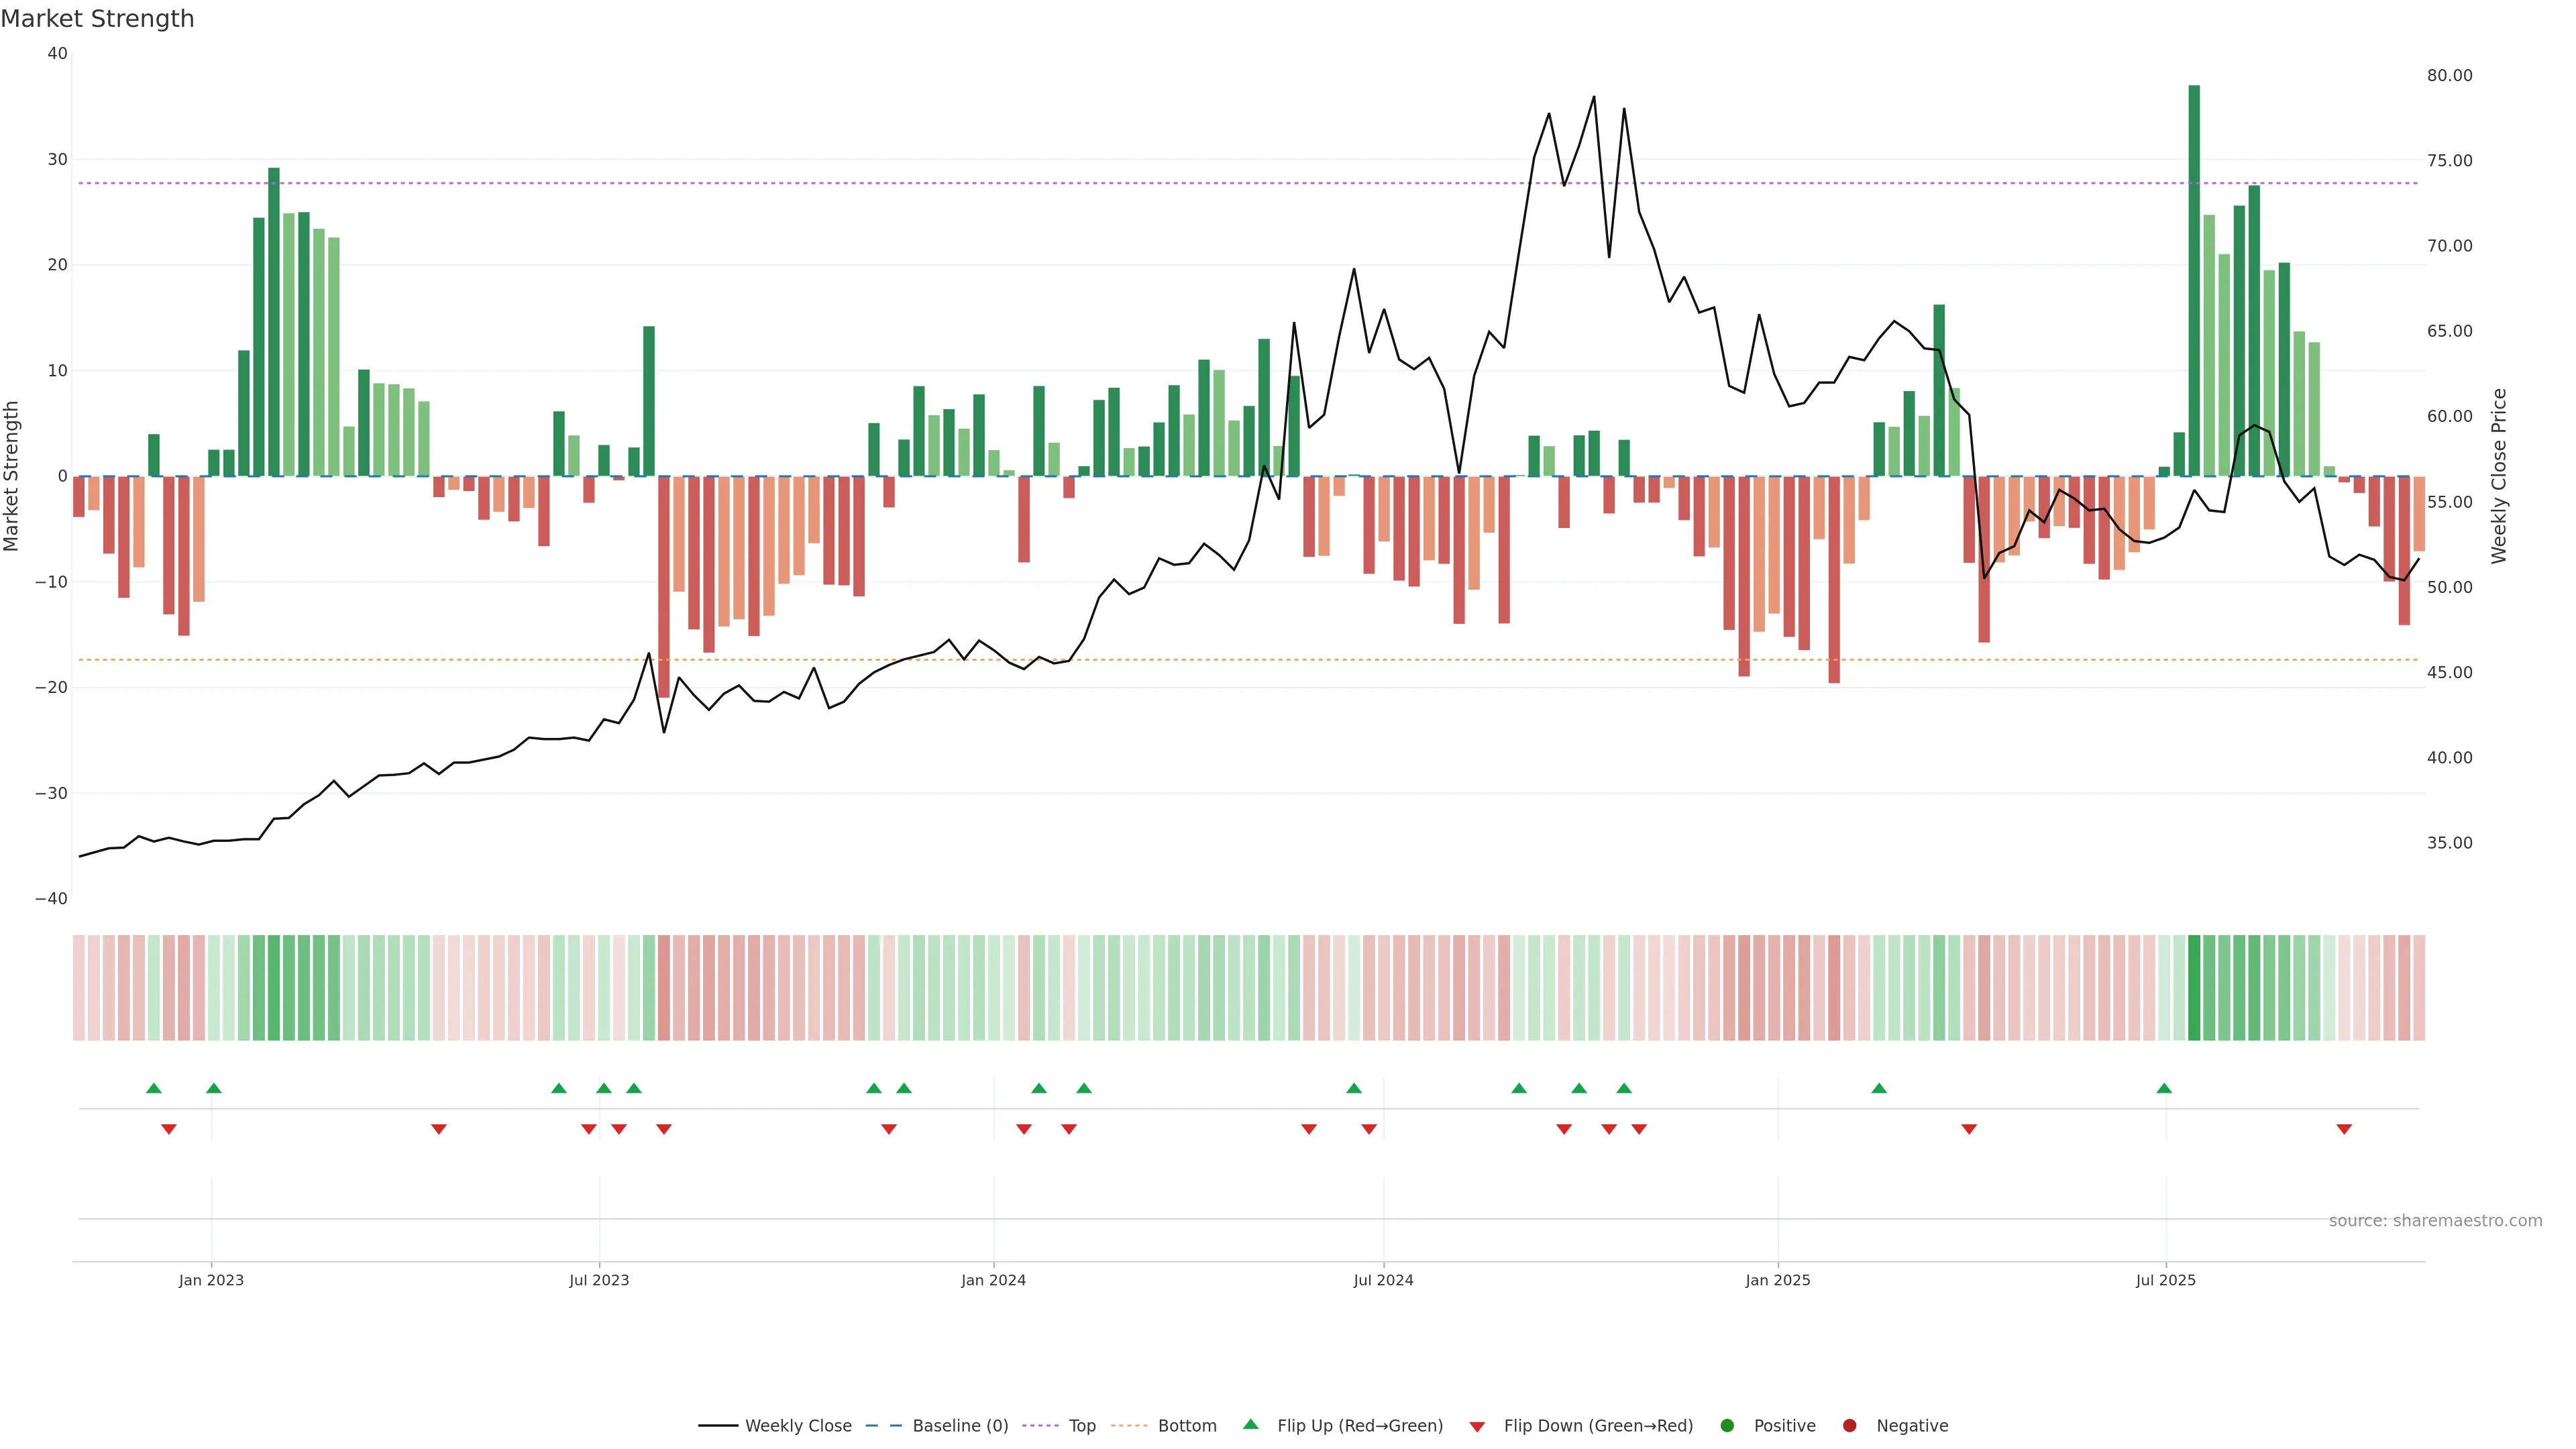Click the Jul 2025 x-axis label

tap(2165, 1280)
